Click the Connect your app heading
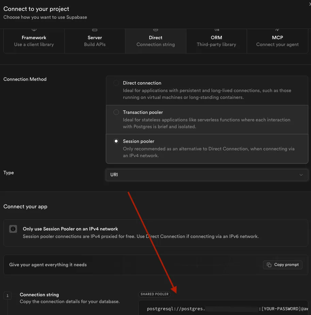 click(x=25, y=207)
